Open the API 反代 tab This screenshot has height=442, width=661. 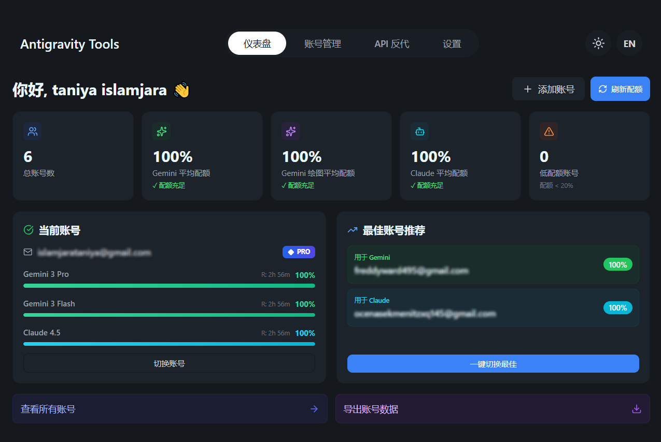tap(392, 43)
